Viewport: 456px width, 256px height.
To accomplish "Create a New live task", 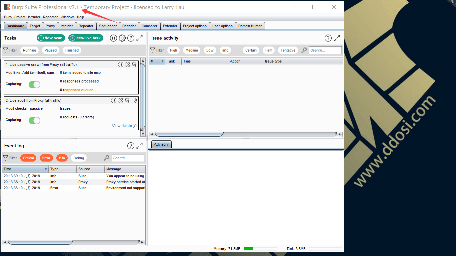I will 86,38.
